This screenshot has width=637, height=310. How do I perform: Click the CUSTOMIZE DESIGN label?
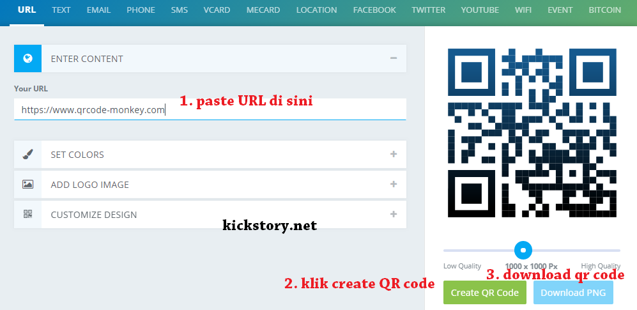pyautogui.click(x=94, y=215)
